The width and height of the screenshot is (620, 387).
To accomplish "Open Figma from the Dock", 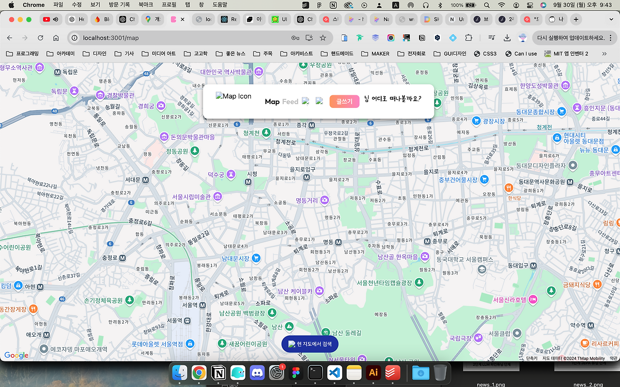I will [x=295, y=372].
